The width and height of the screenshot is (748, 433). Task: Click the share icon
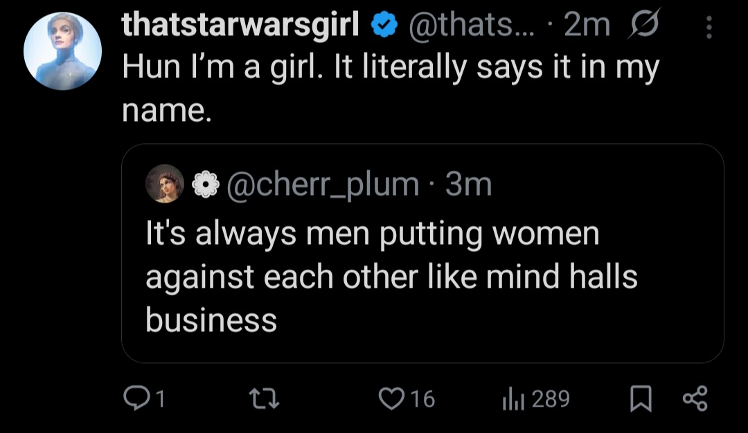[695, 398]
